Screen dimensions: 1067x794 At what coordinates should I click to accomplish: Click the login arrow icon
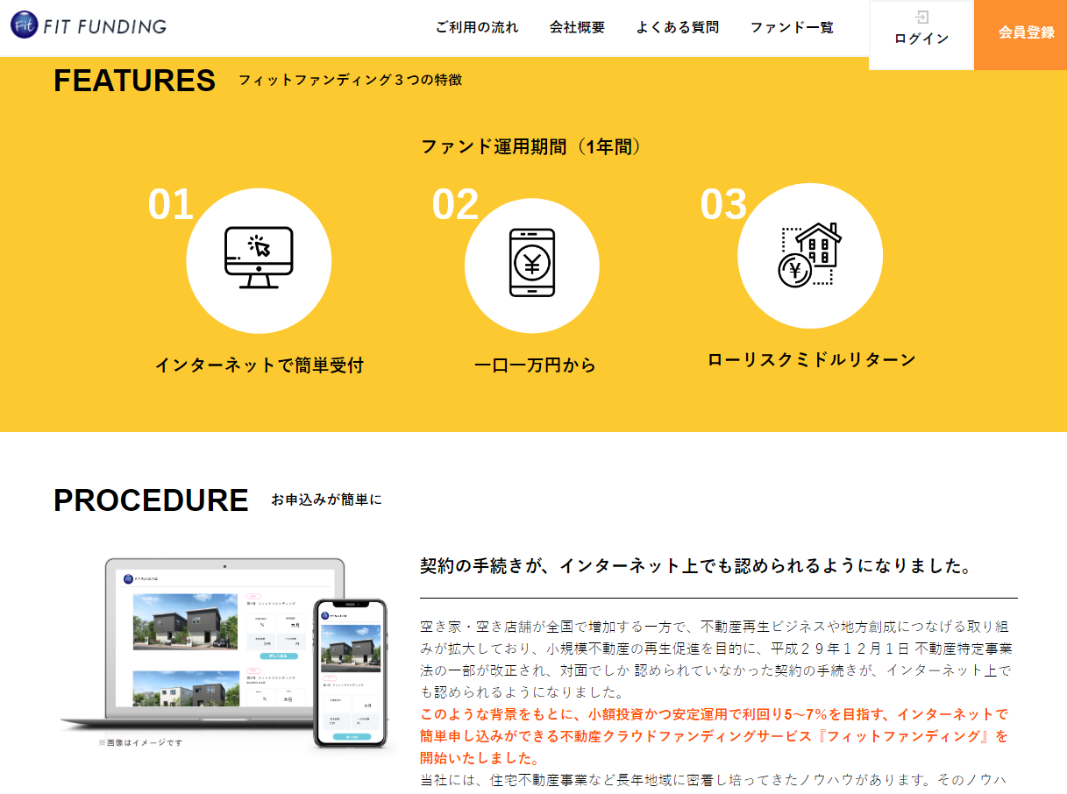(921, 17)
